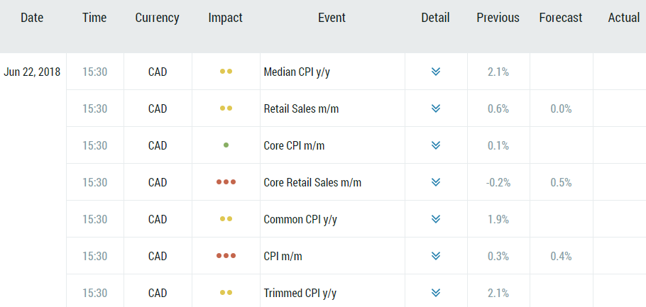Click the Currency column header
Image resolution: width=646 pixels, height=307 pixels.
pos(157,18)
